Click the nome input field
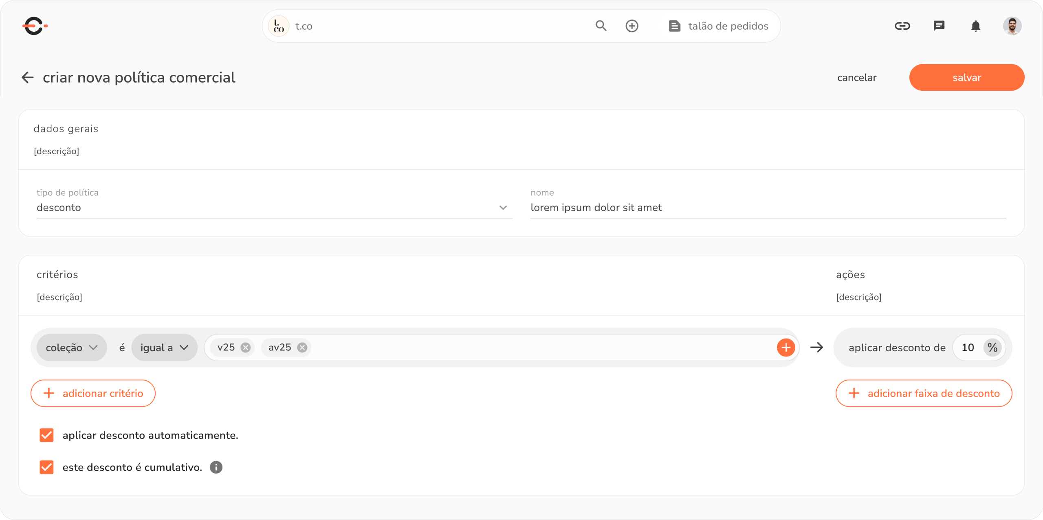 point(768,208)
